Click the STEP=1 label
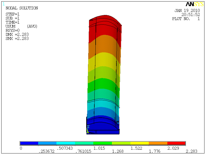The width and height of the screenshot is (206, 155). (x=12, y=14)
